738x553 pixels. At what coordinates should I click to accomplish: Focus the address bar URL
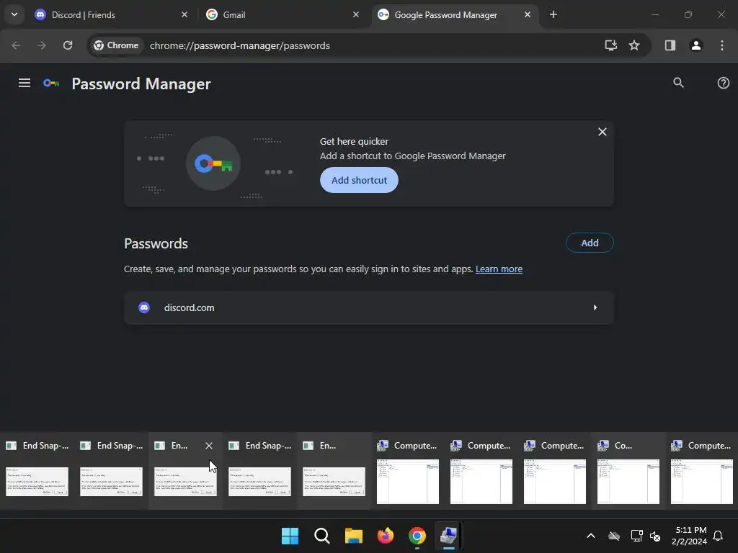pyautogui.click(x=239, y=45)
